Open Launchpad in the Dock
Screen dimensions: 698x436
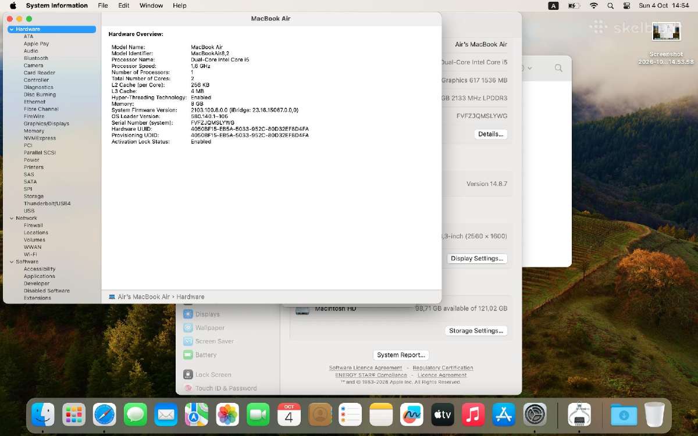(74, 414)
